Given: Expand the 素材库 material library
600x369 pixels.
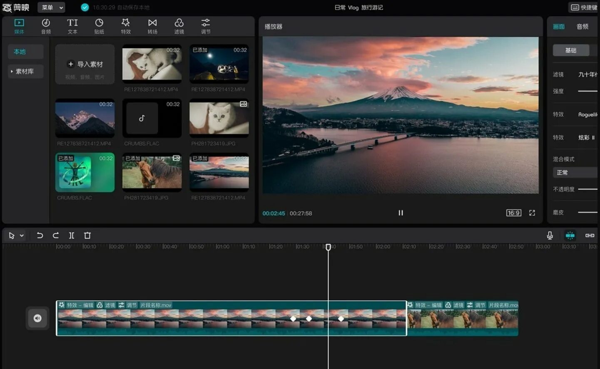Looking at the screenshot, I should [x=25, y=71].
